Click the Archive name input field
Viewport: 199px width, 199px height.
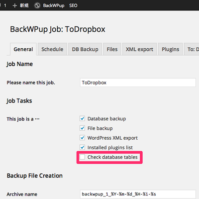(138, 194)
